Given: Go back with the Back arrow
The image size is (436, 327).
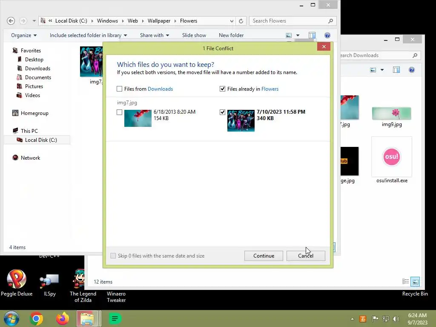Looking at the screenshot, I should [x=11, y=21].
